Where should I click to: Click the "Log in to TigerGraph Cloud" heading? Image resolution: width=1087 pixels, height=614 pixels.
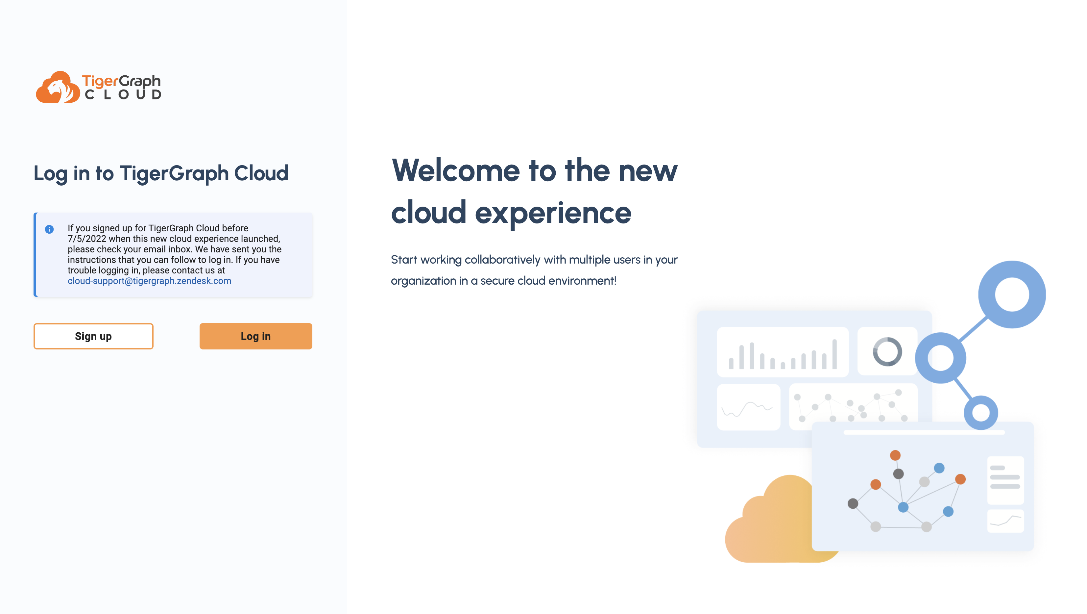tap(161, 173)
